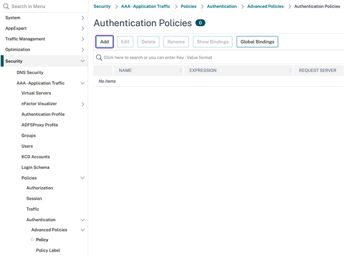Go to DNS Security page

click(x=30, y=73)
